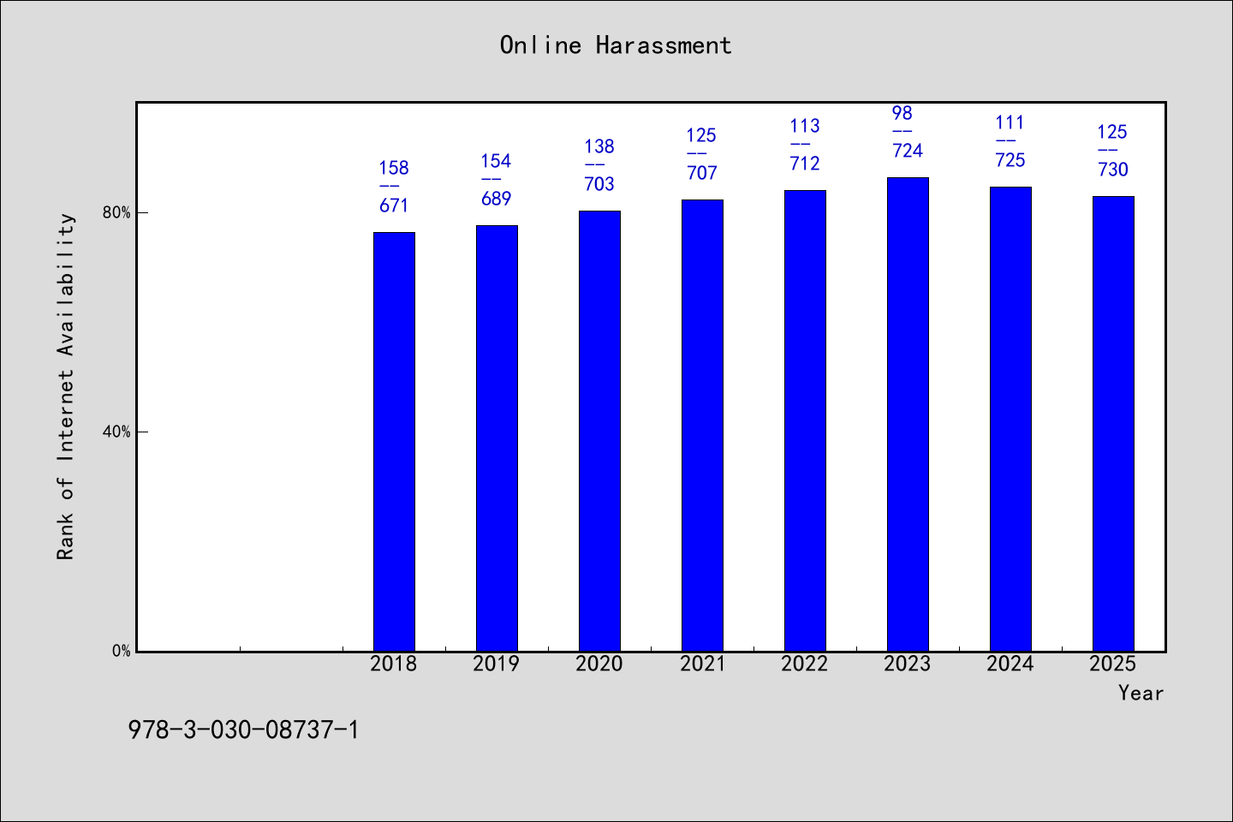Select the 2023 bar

908,414
